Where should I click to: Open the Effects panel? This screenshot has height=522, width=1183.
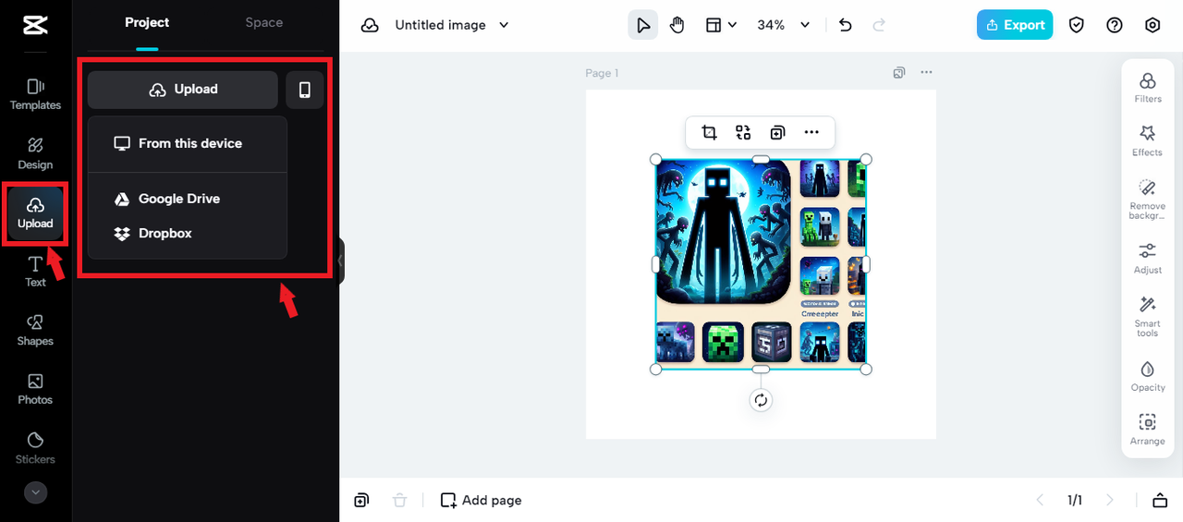pyautogui.click(x=1148, y=141)
